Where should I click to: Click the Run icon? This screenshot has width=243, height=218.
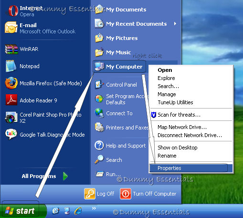point(100,174)
